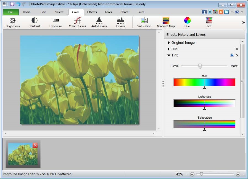Select the Tulips image thumbnail
This screenshot has height=179, width=248.
pos(21,154)
